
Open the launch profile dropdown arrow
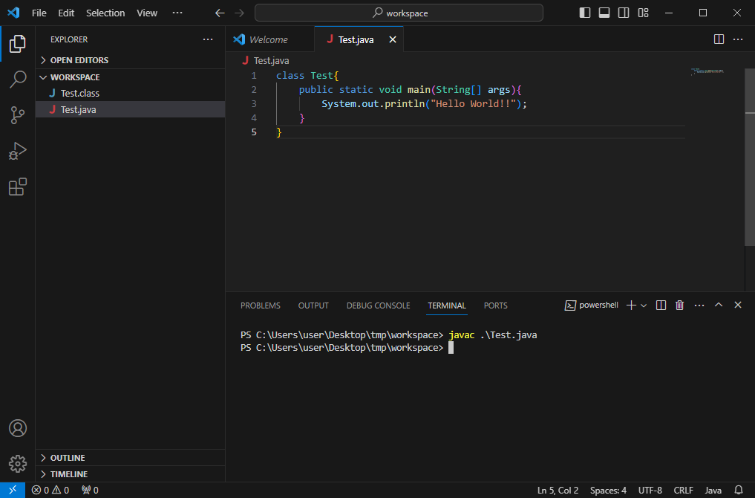(x=644, y=305)
